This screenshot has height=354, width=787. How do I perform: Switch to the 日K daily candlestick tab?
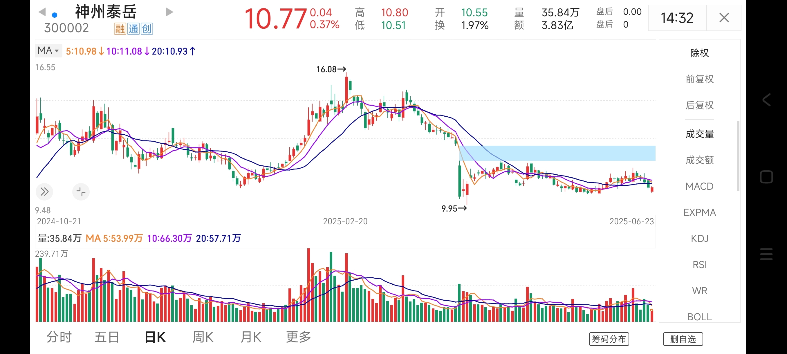point(155,337)
